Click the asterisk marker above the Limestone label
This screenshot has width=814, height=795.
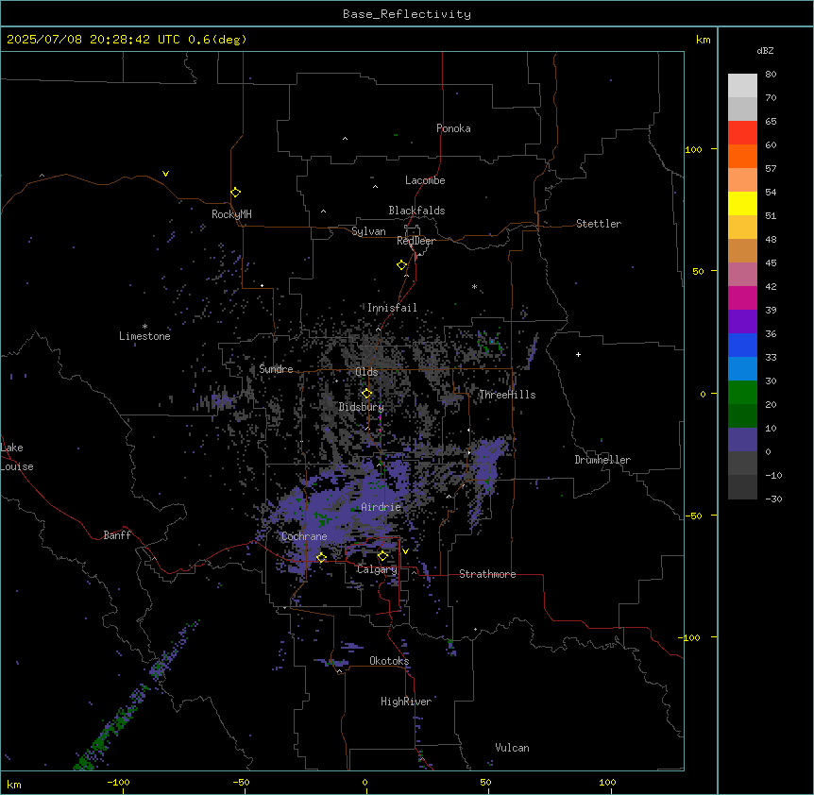144,327
